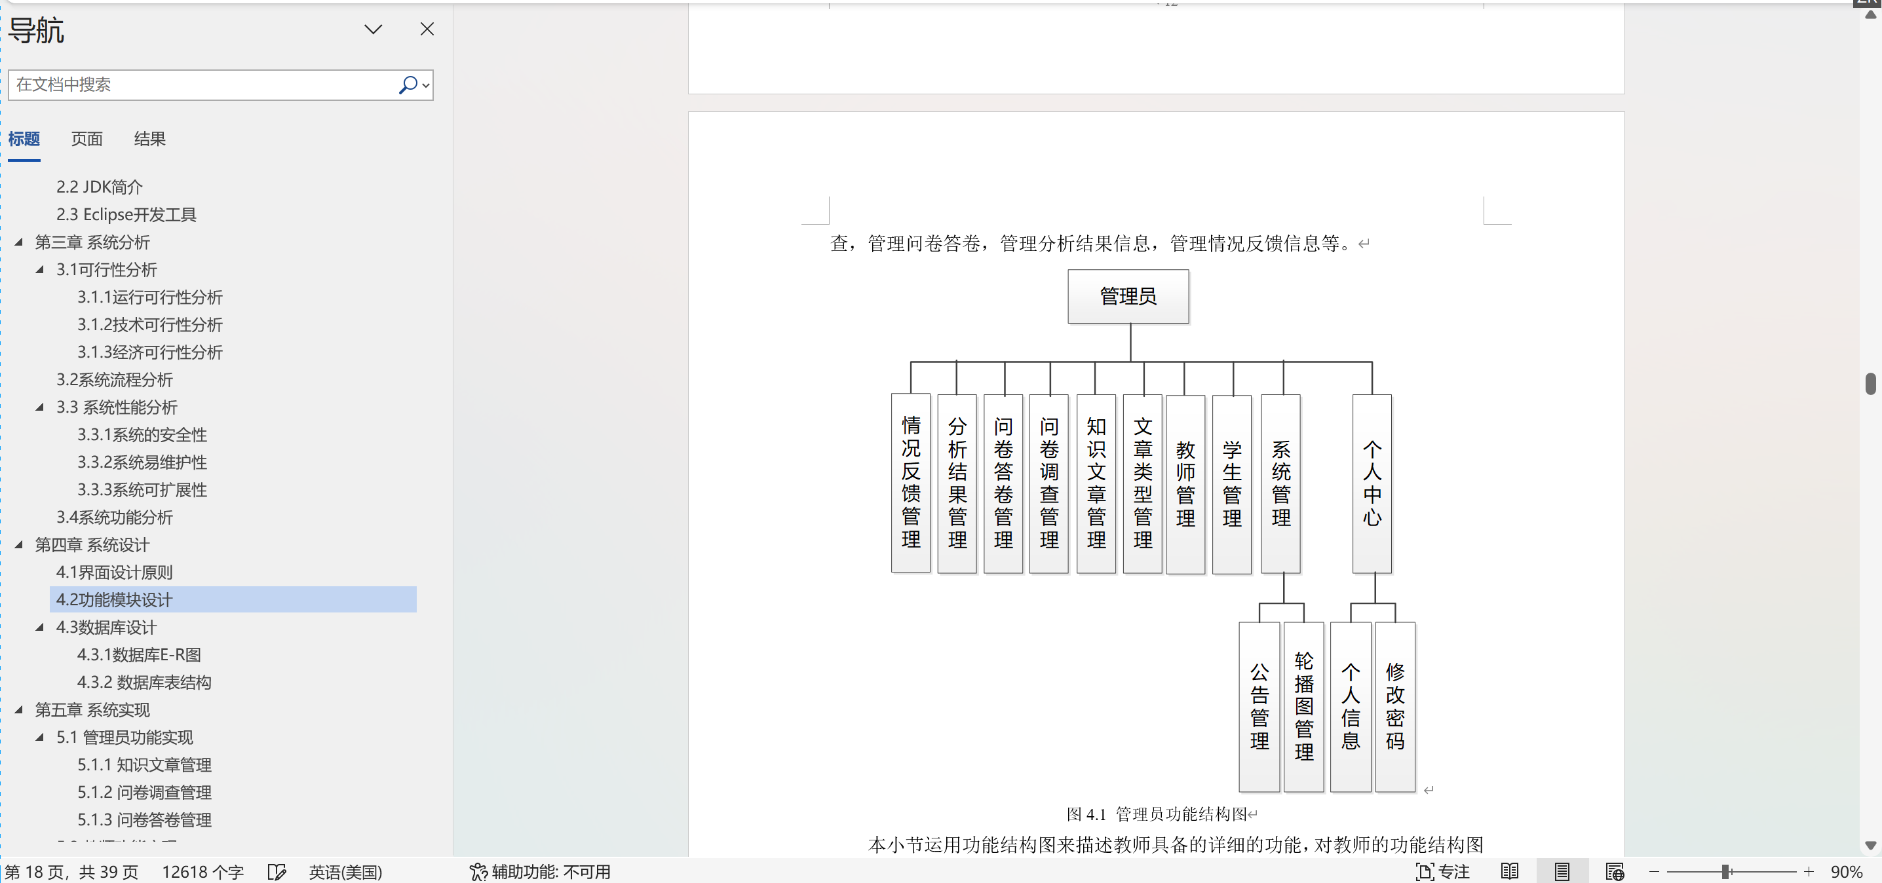Select the 情况反馈管理 diagram box
The height and width of the screenshot is (883, 1882).
pyautogui.click(x=910, y=483)
